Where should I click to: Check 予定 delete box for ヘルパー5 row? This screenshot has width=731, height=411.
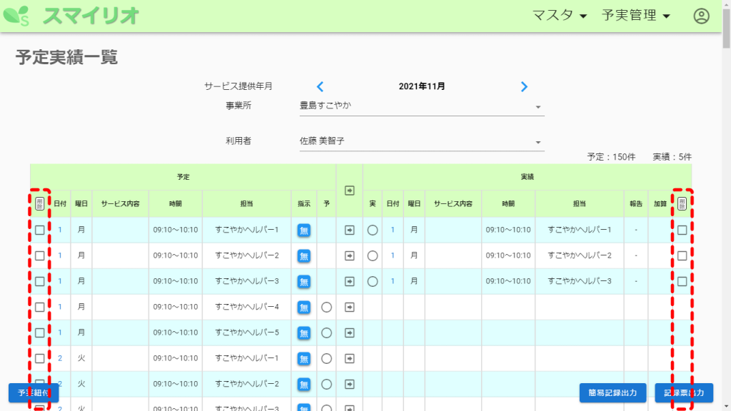click(x=40, y=333)
